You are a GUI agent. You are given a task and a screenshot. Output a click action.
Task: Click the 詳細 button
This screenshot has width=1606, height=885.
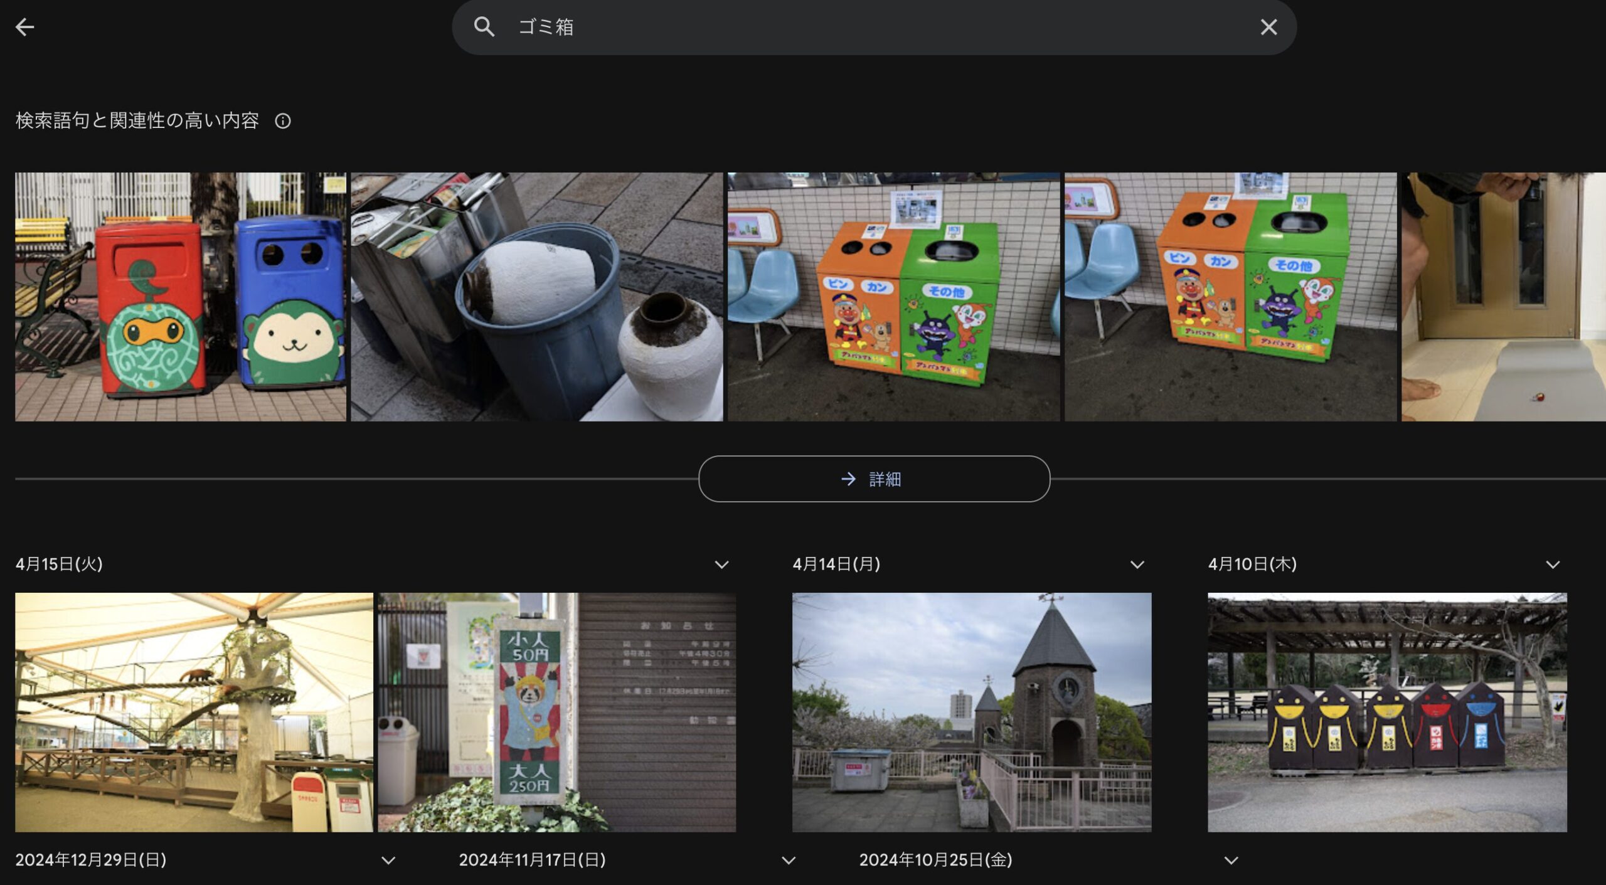(874, 479)
